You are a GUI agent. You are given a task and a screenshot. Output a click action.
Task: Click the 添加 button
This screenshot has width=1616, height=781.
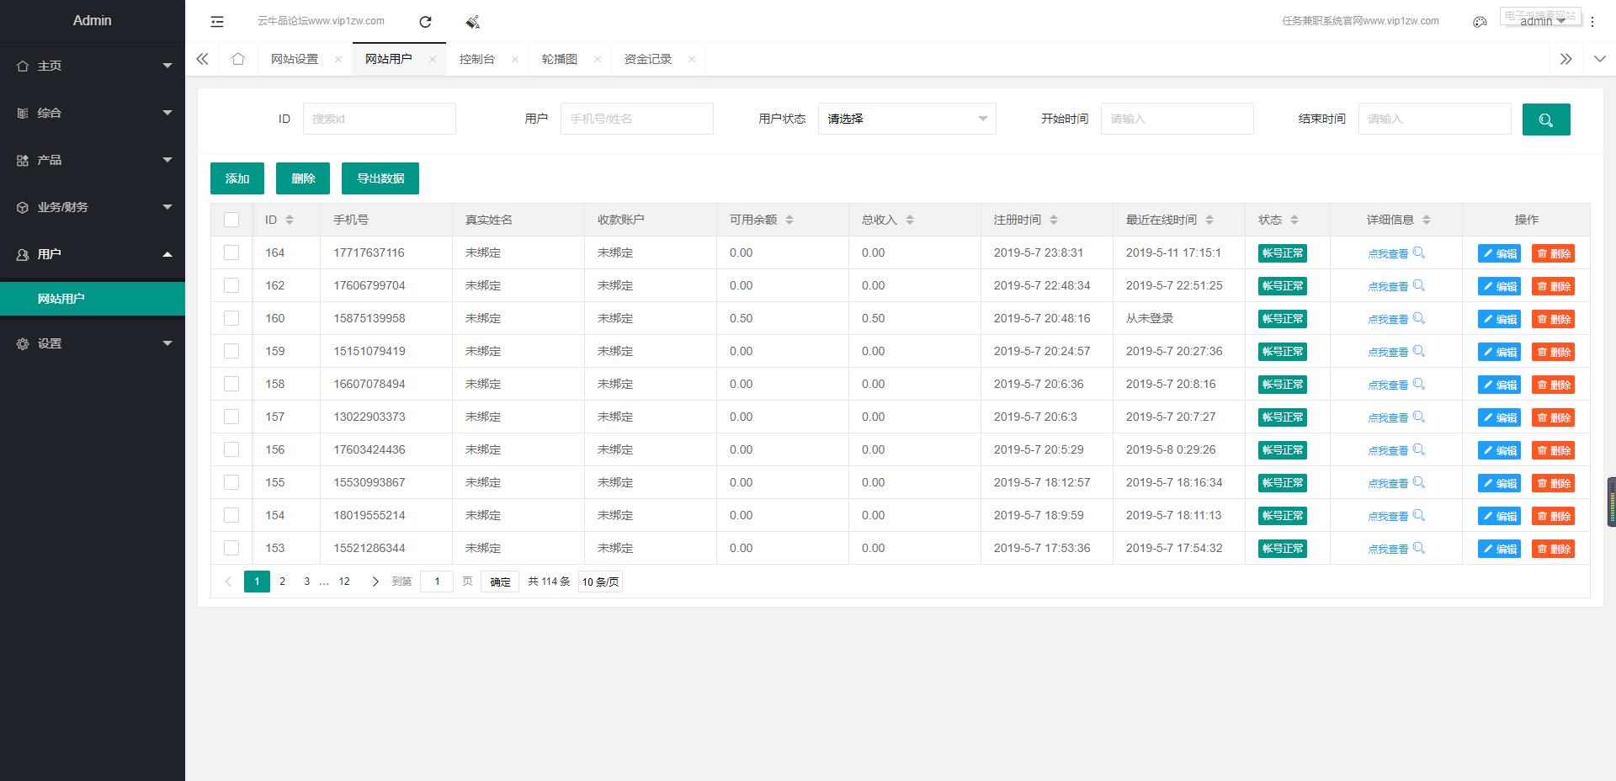[x=237, y=178]
